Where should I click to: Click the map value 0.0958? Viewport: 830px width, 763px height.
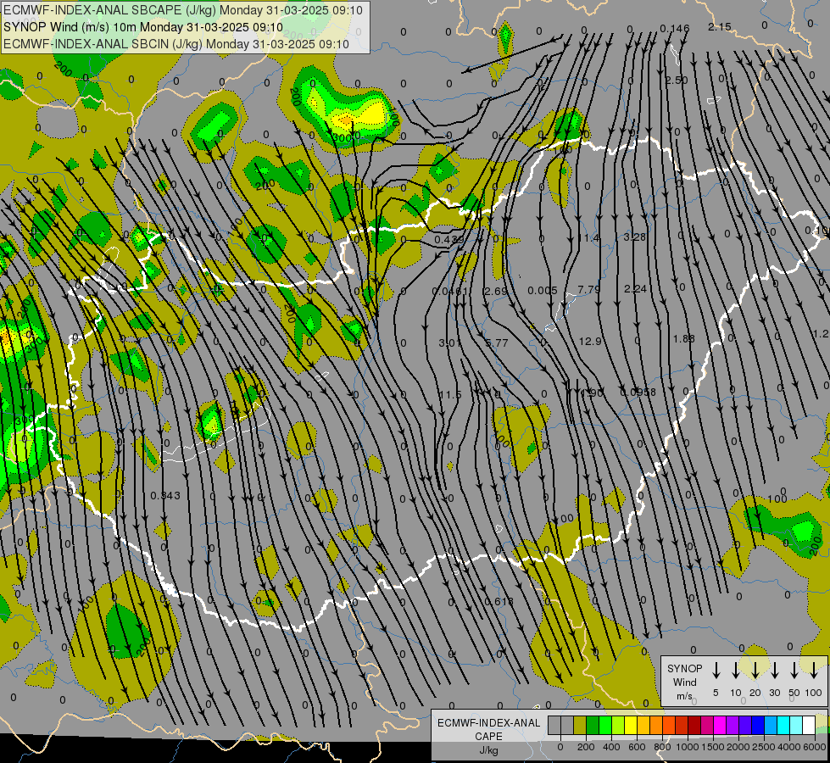click(638, 392)
